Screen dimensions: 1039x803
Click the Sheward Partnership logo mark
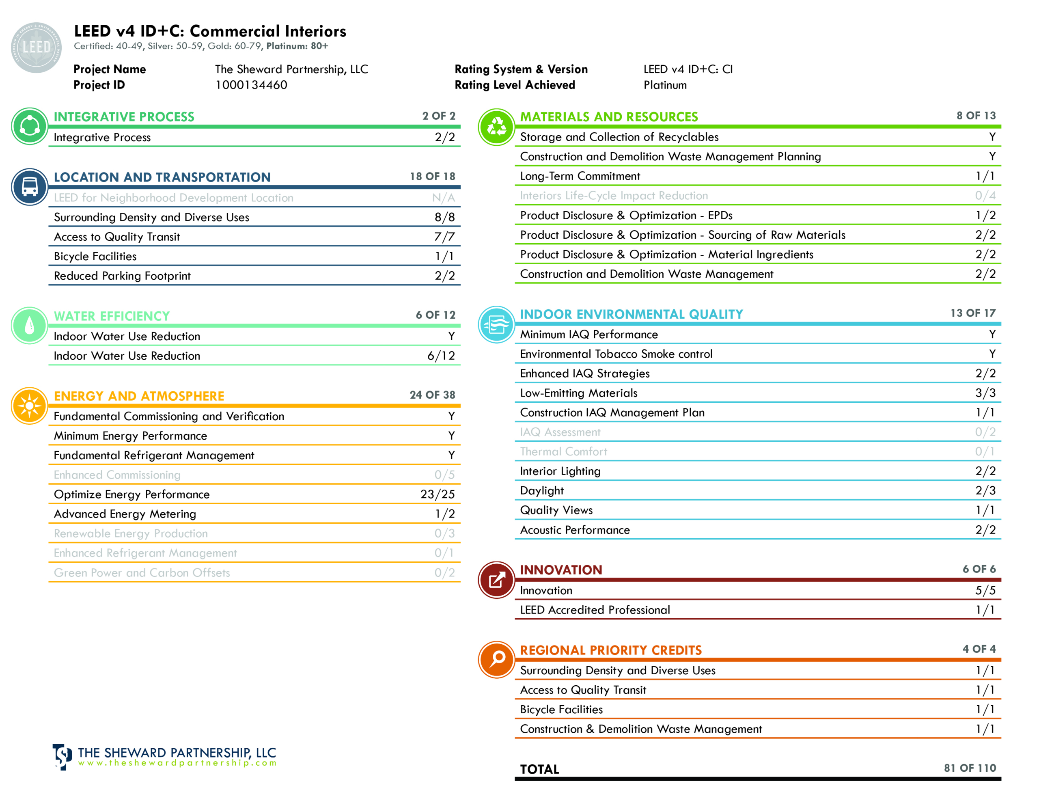[x=62, y=756]
